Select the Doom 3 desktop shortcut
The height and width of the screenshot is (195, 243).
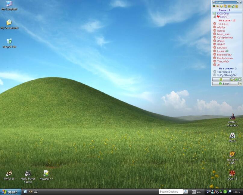232,175
